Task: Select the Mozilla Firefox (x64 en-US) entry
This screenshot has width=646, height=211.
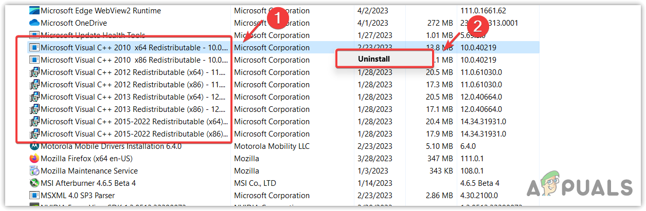Action: click(86, 159)
